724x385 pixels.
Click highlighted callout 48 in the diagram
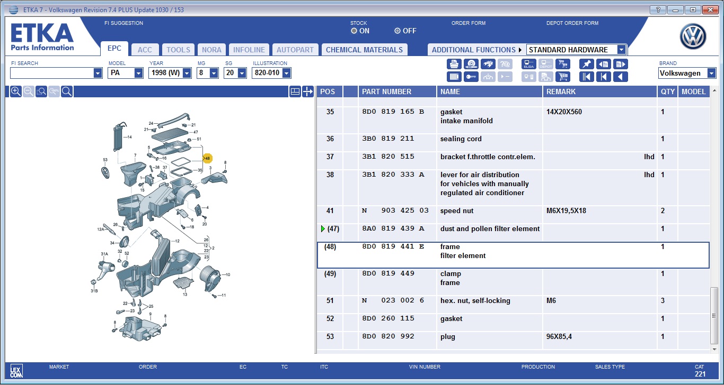coord(207,158)
